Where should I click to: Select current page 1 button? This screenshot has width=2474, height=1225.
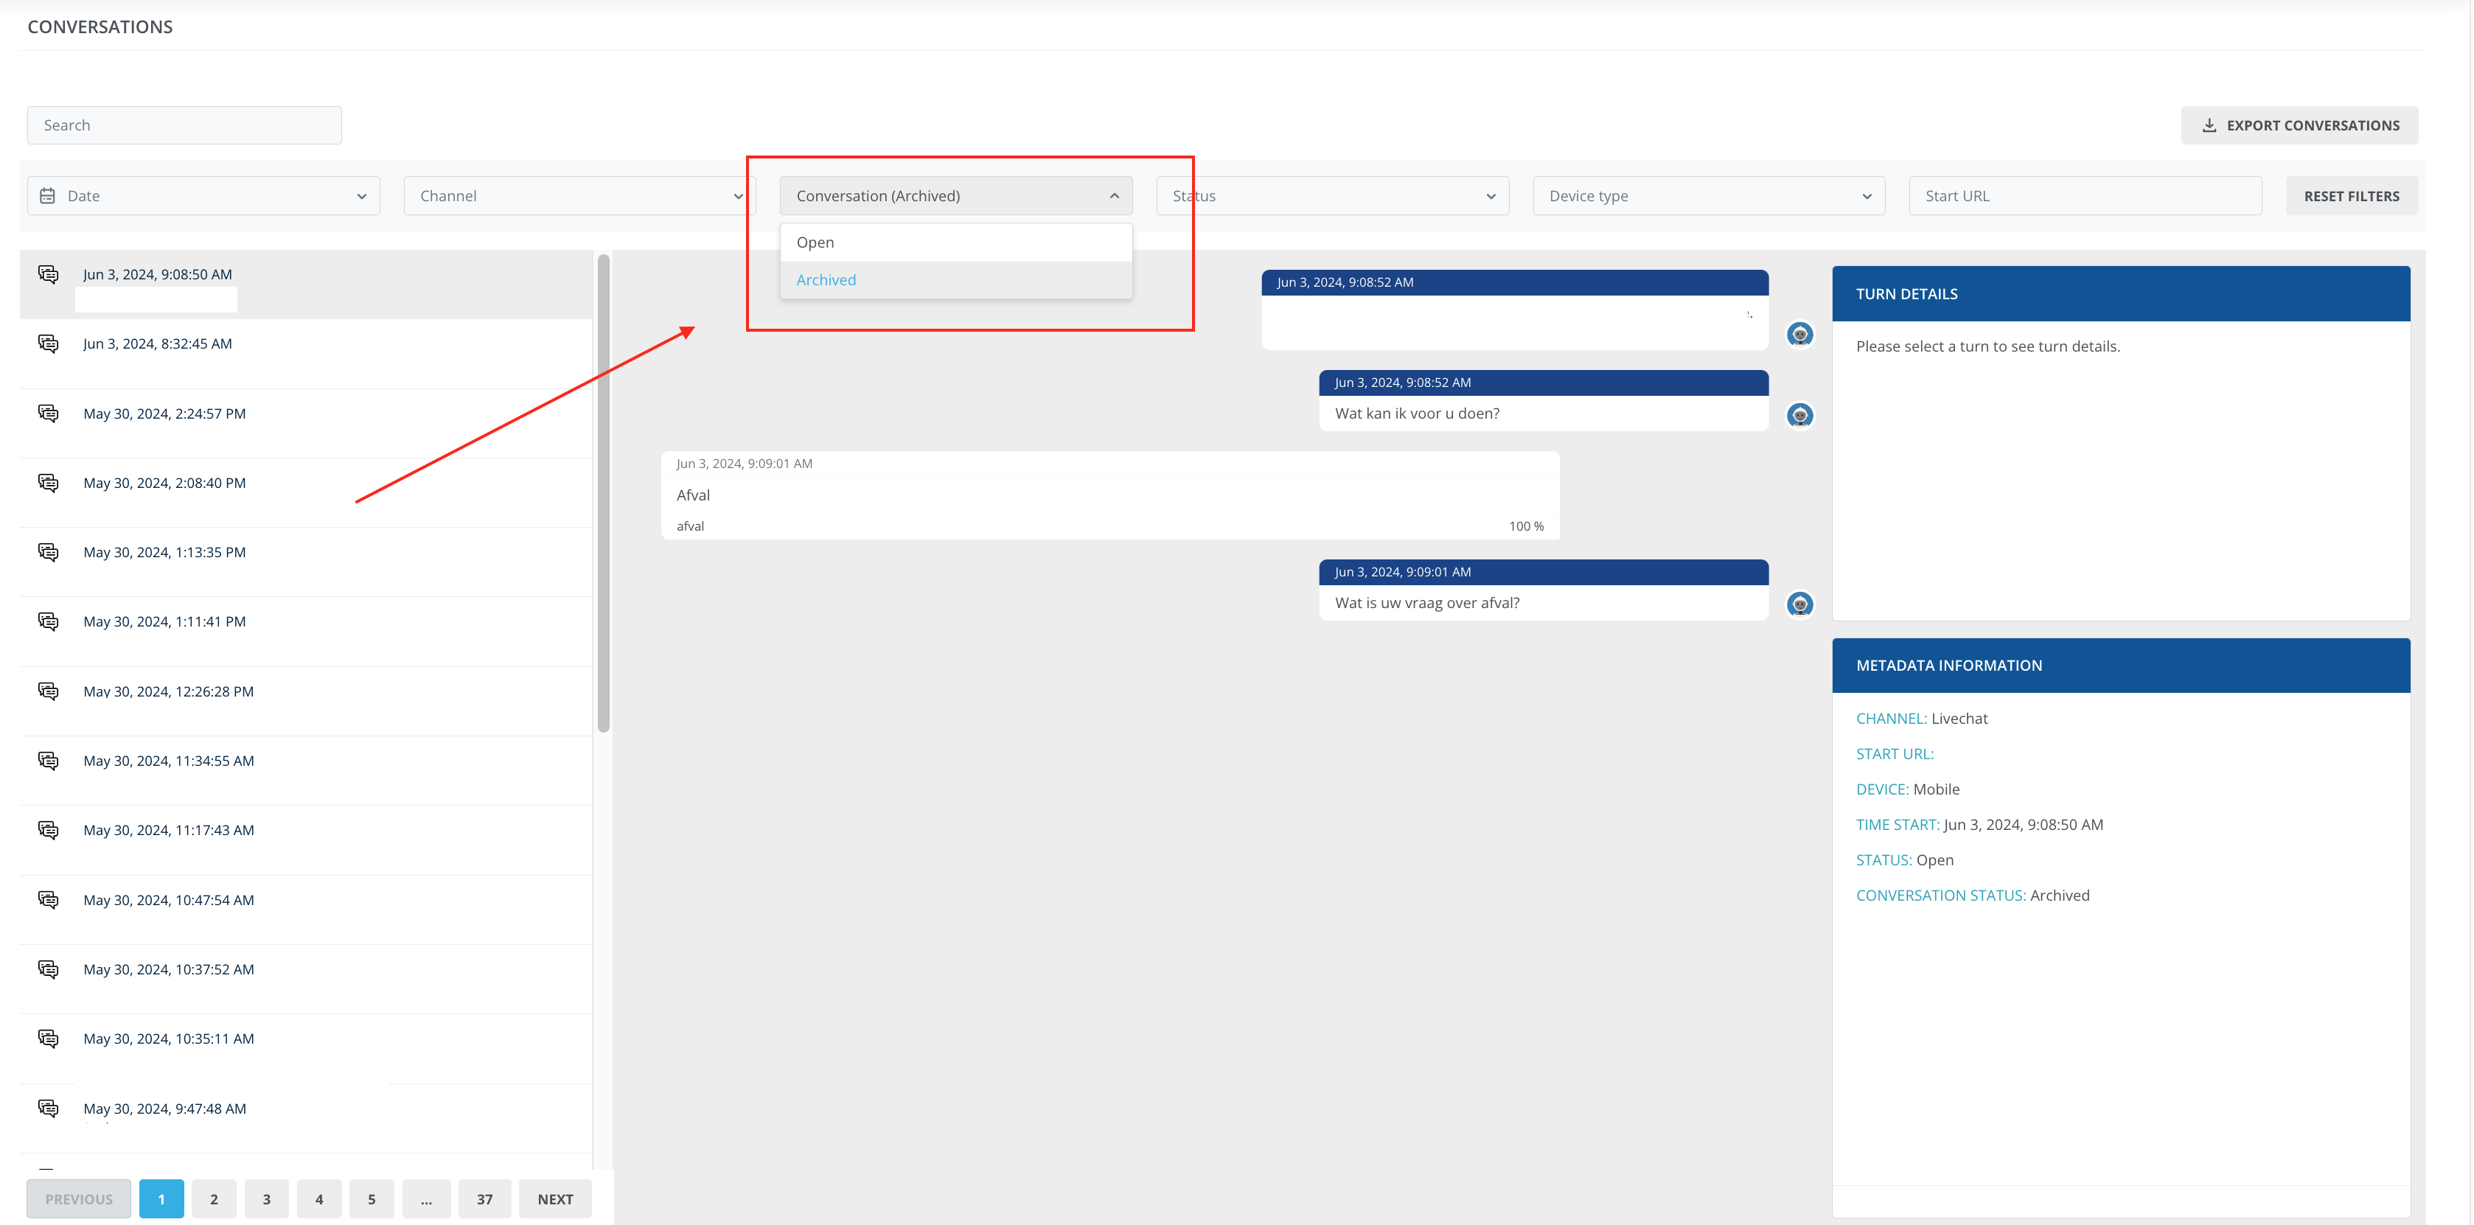pyautogui.click(x=161, y=1199)
